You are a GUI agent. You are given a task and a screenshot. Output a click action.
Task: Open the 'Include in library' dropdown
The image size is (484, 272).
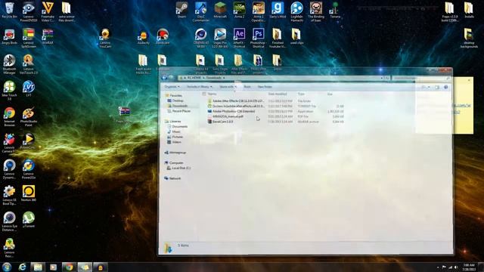[x=200, y=87]
